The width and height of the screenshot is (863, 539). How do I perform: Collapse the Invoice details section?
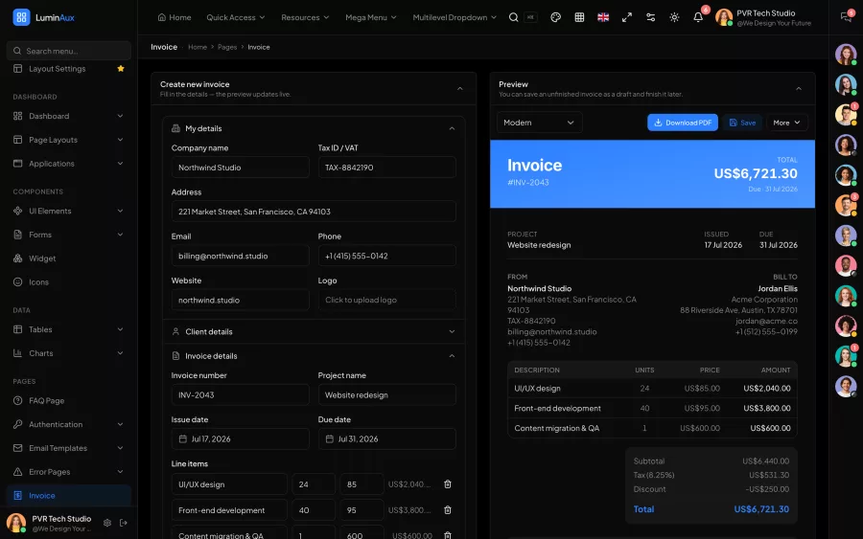point(452,356)
